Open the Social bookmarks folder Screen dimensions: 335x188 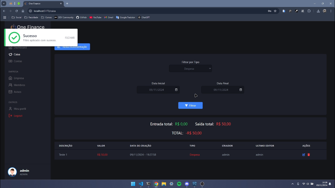(16, 17)
